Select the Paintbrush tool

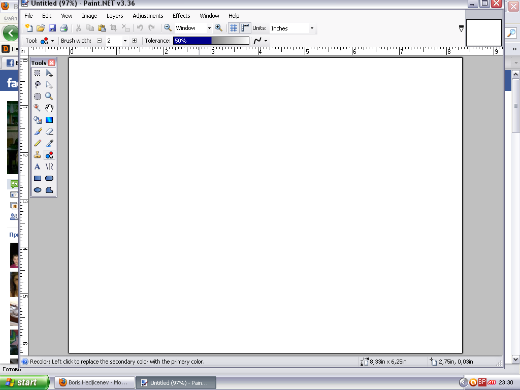(x=38, y=132)
